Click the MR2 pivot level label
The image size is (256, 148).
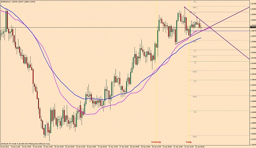(x=195, y=8)
